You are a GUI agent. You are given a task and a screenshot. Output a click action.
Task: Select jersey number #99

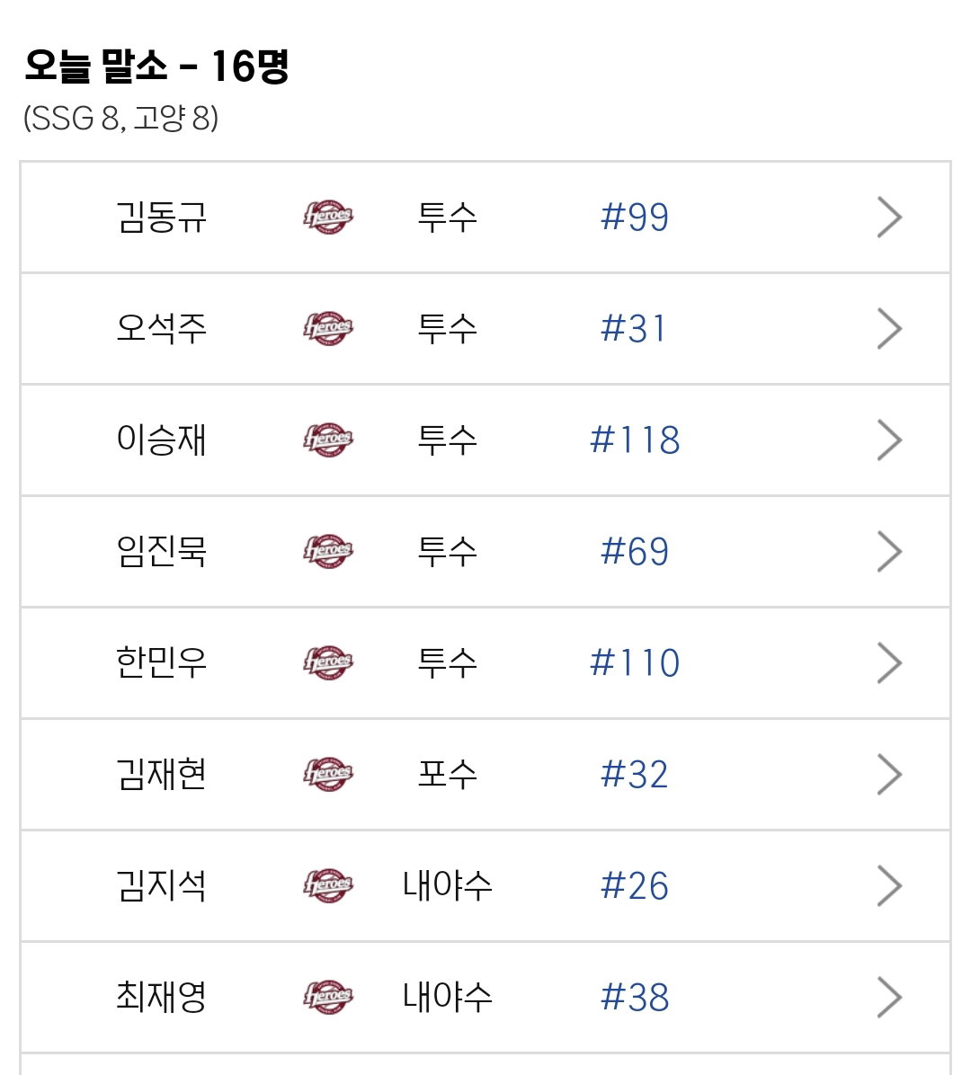tap(635, 218)
